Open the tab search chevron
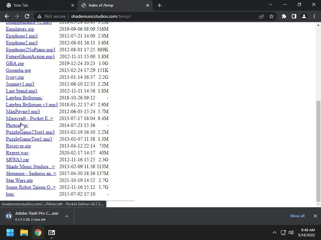Image resolution: width=321 pixels, height=240 pixels. click(271, 4)
